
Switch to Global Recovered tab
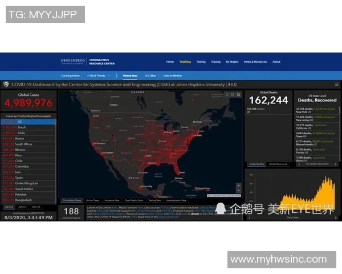[x=278, y=164]
